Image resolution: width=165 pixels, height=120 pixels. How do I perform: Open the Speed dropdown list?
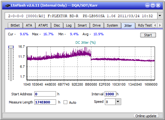tap(118, 102)
